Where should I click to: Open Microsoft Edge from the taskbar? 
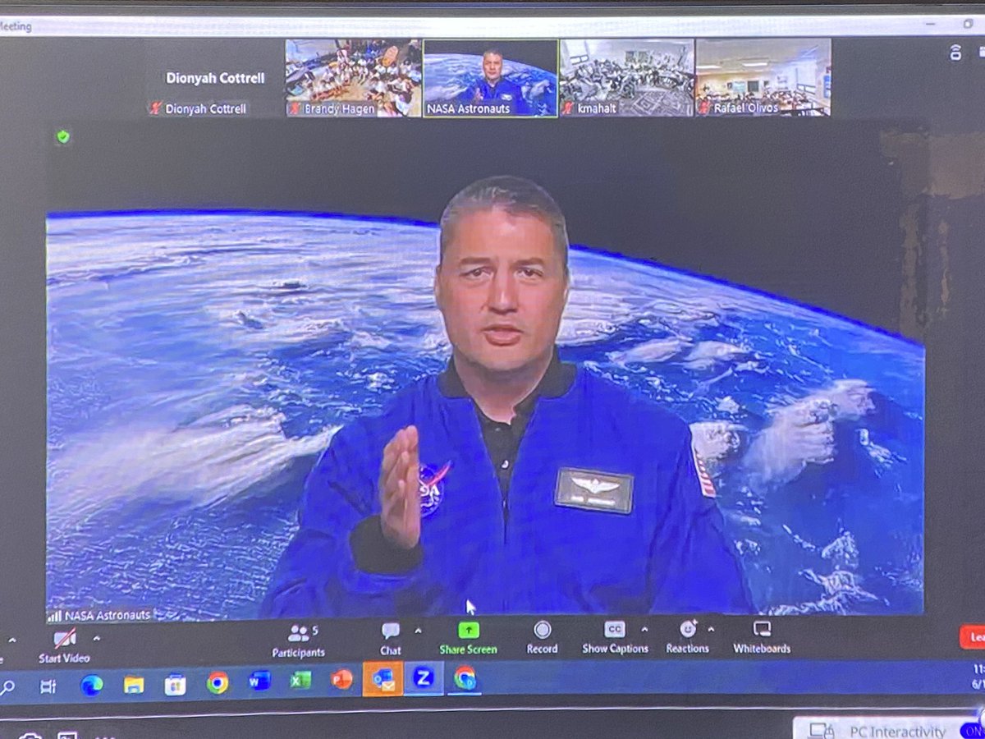(x=91, y=684)
